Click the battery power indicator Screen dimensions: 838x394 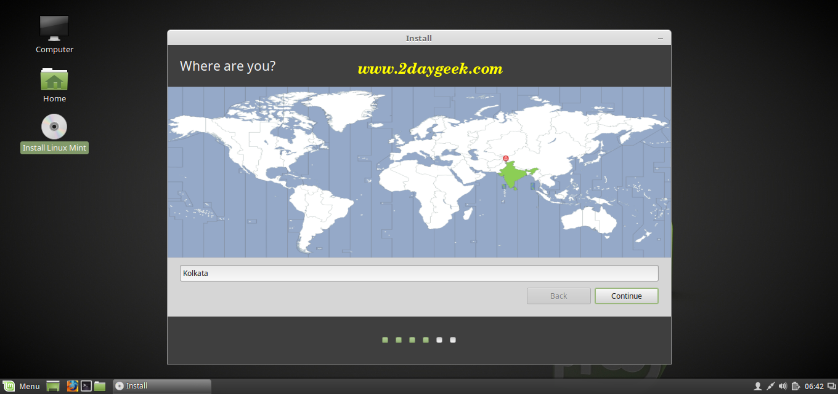pyautogui.click(x=795, y=386)
